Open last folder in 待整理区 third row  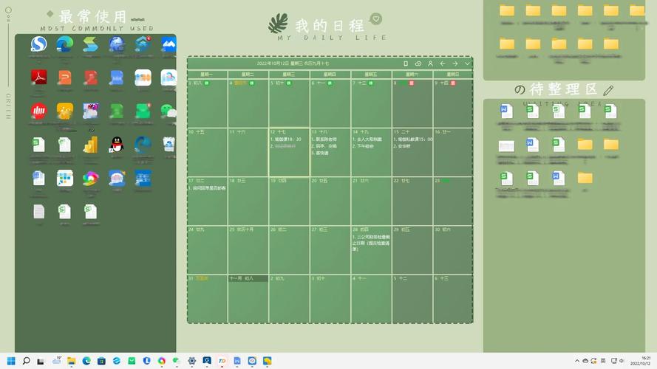(585, 178)
